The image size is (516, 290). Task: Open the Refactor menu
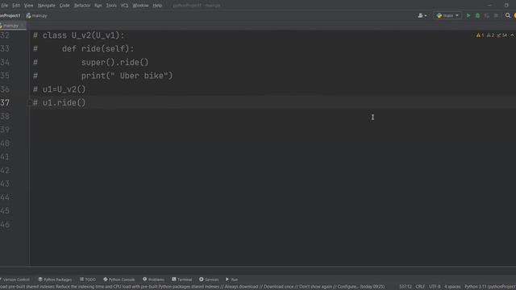82,6
